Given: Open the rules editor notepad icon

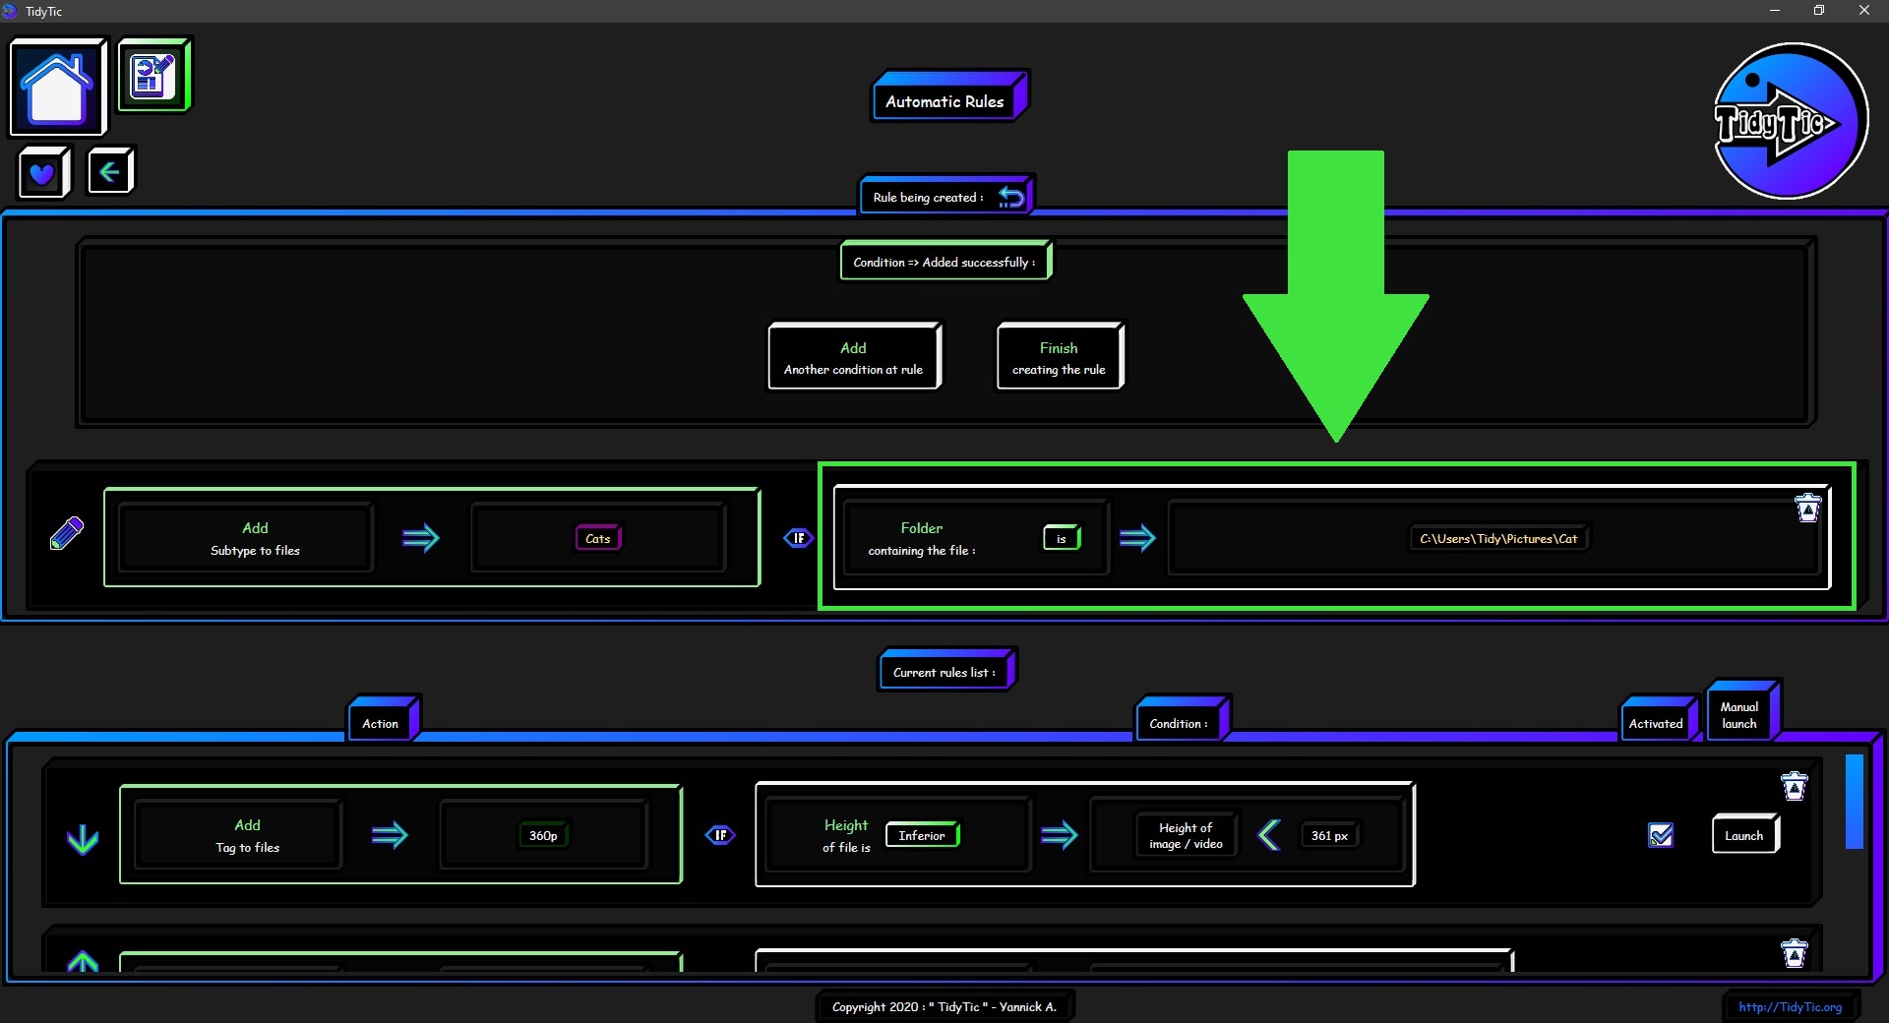Looking at the screenshot, I should (154, 75).
